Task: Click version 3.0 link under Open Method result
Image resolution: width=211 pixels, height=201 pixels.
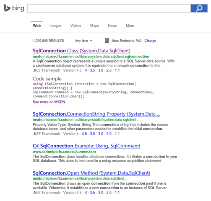Action: pos(101,193)
